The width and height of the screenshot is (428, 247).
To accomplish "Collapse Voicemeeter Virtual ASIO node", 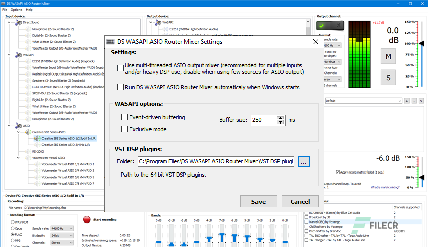I will (18, 158).
